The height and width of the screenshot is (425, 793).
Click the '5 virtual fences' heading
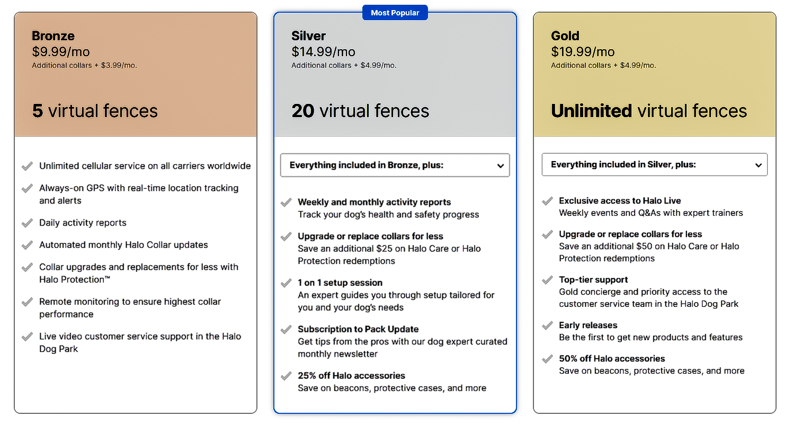pyautogui.click(x=95, y=111)
